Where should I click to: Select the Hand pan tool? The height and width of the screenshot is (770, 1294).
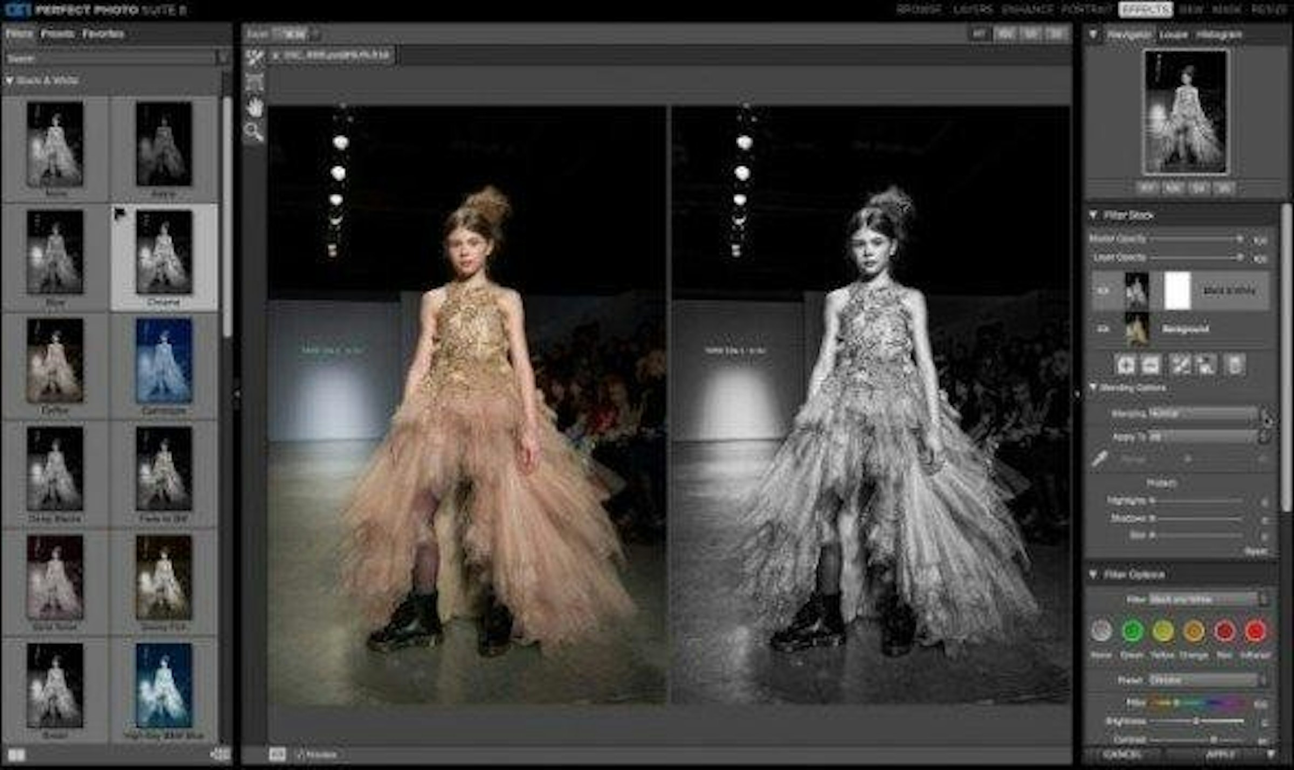254,107
